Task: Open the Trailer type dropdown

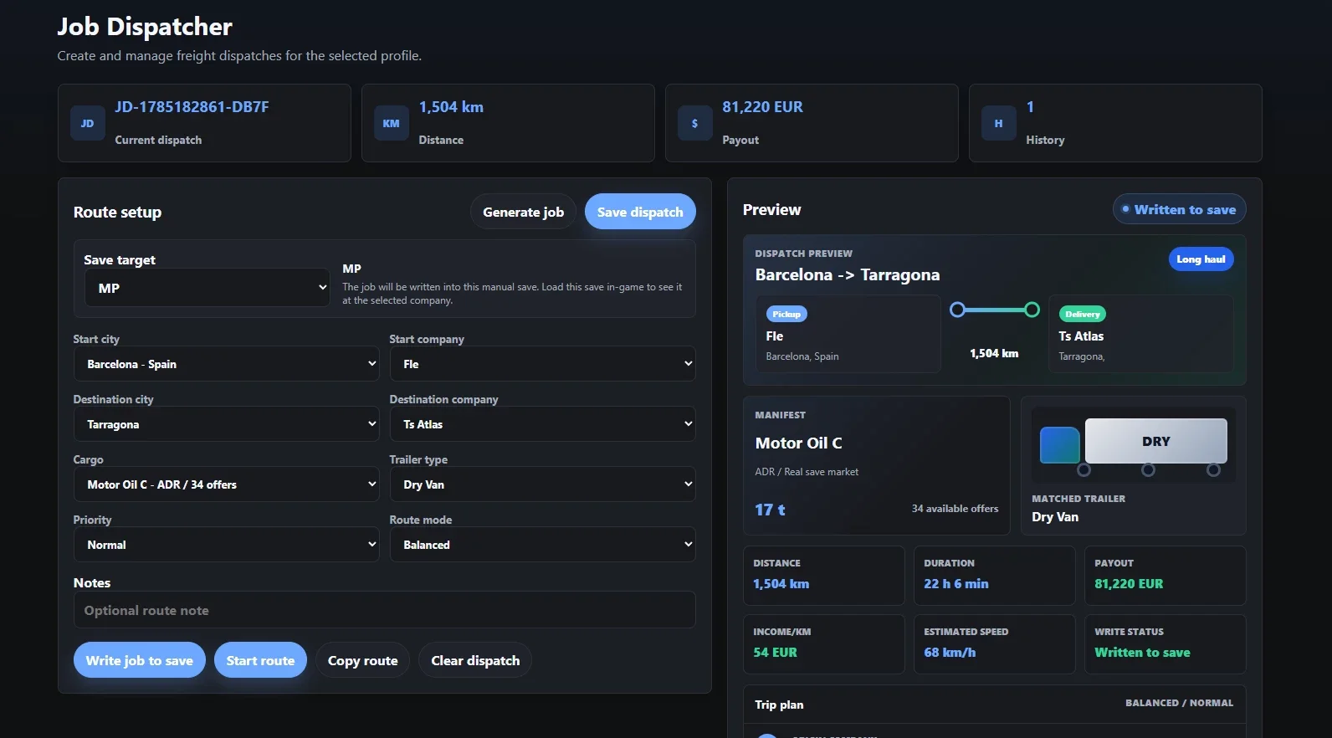Action: [x=542, y=484]
